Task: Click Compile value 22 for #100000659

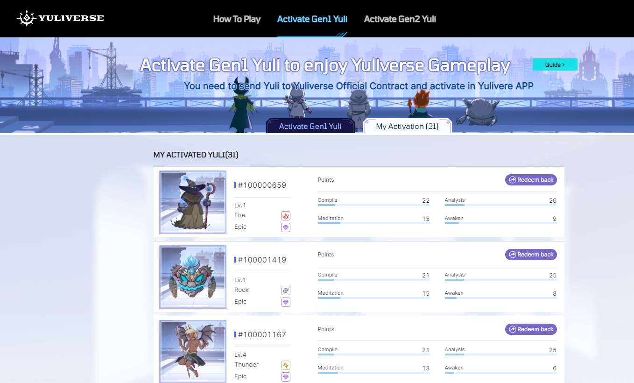Action: click(x=426, y=201)
